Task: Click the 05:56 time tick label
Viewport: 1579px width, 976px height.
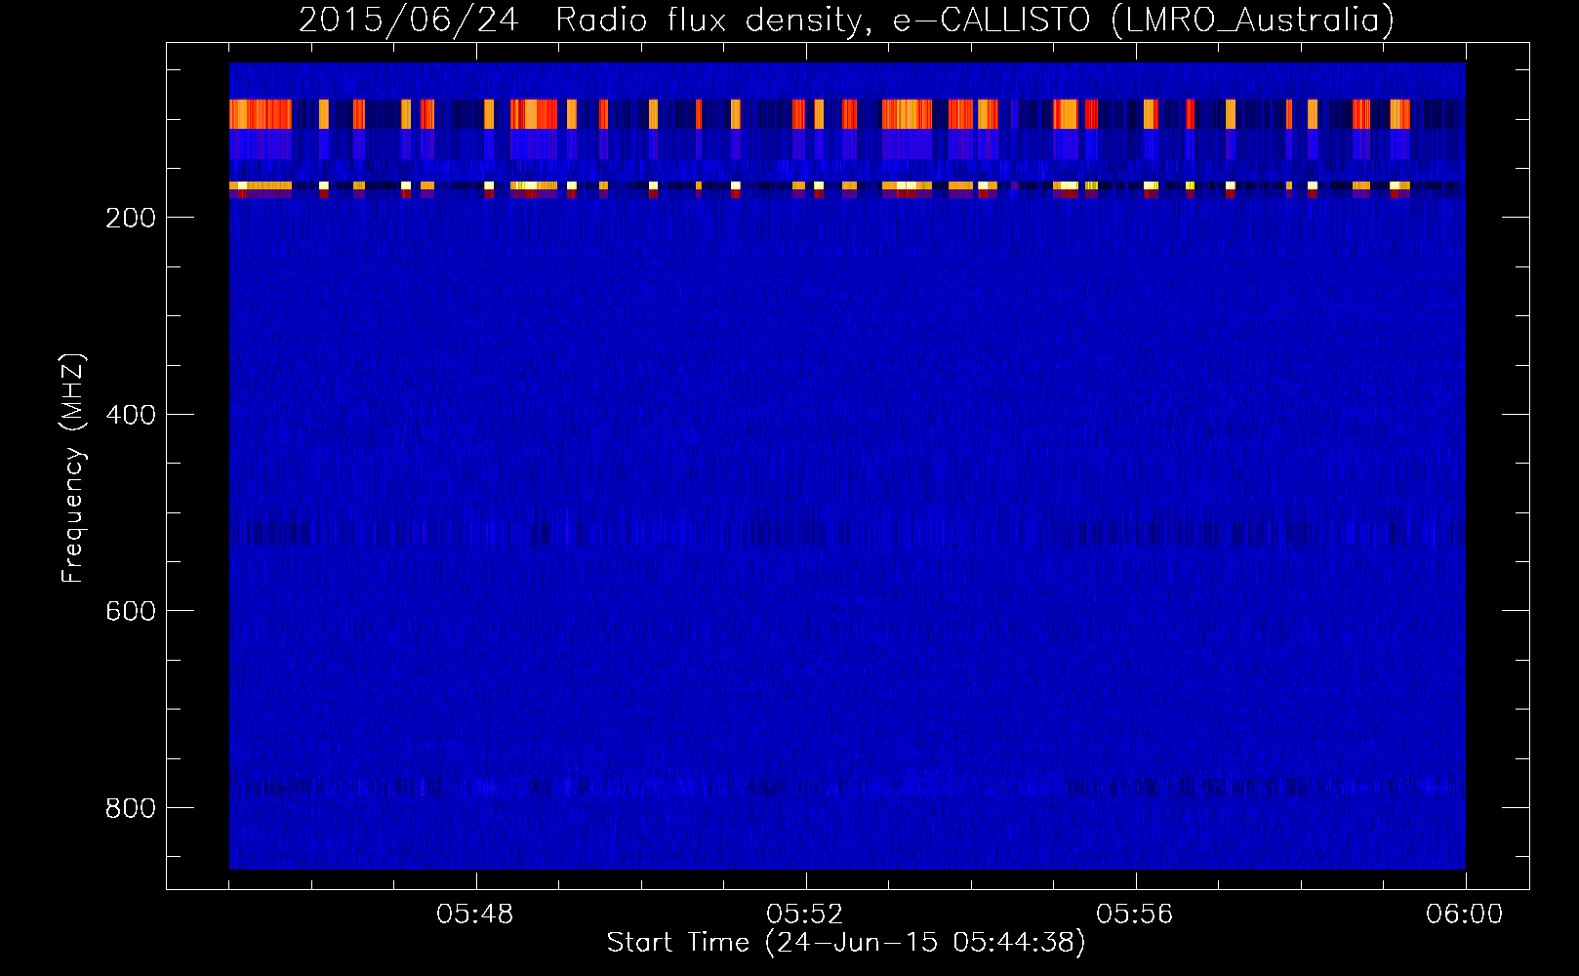Action: 1135,915
